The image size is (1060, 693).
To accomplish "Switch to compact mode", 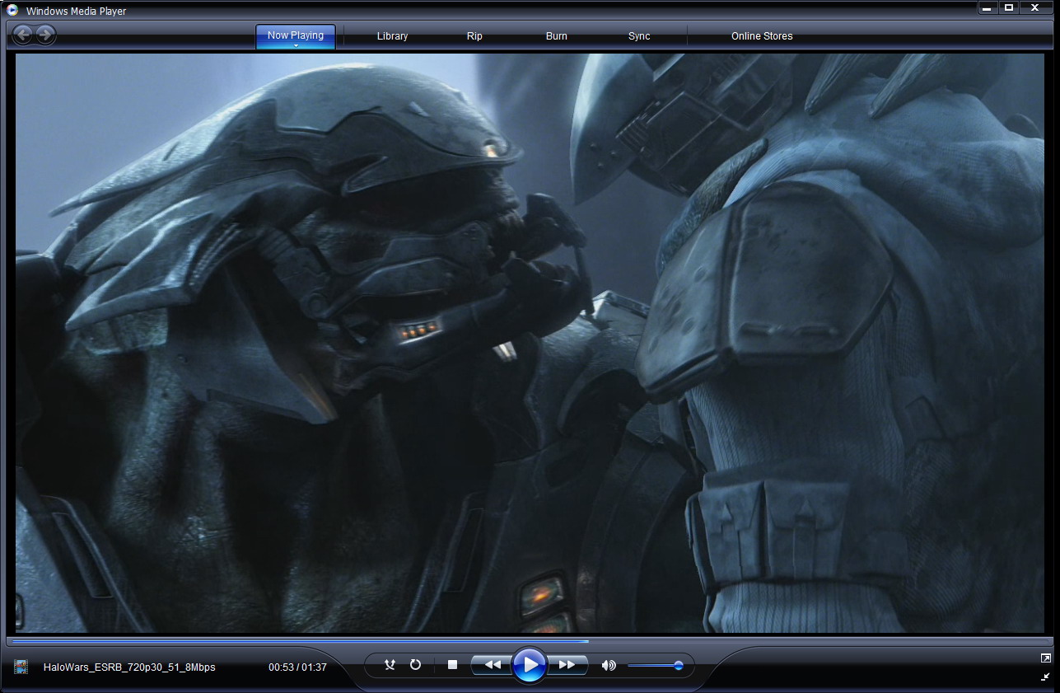I will 1045,677.
